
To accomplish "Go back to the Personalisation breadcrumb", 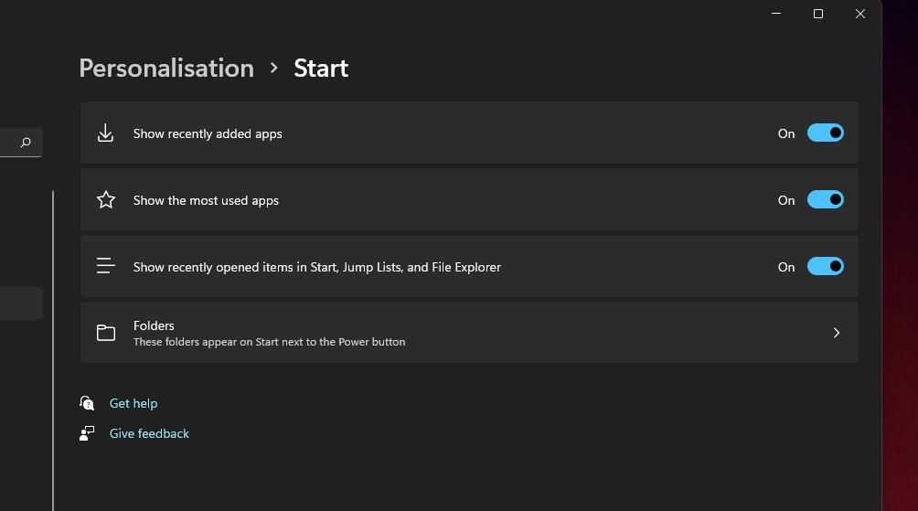I will tap(166, 69).
